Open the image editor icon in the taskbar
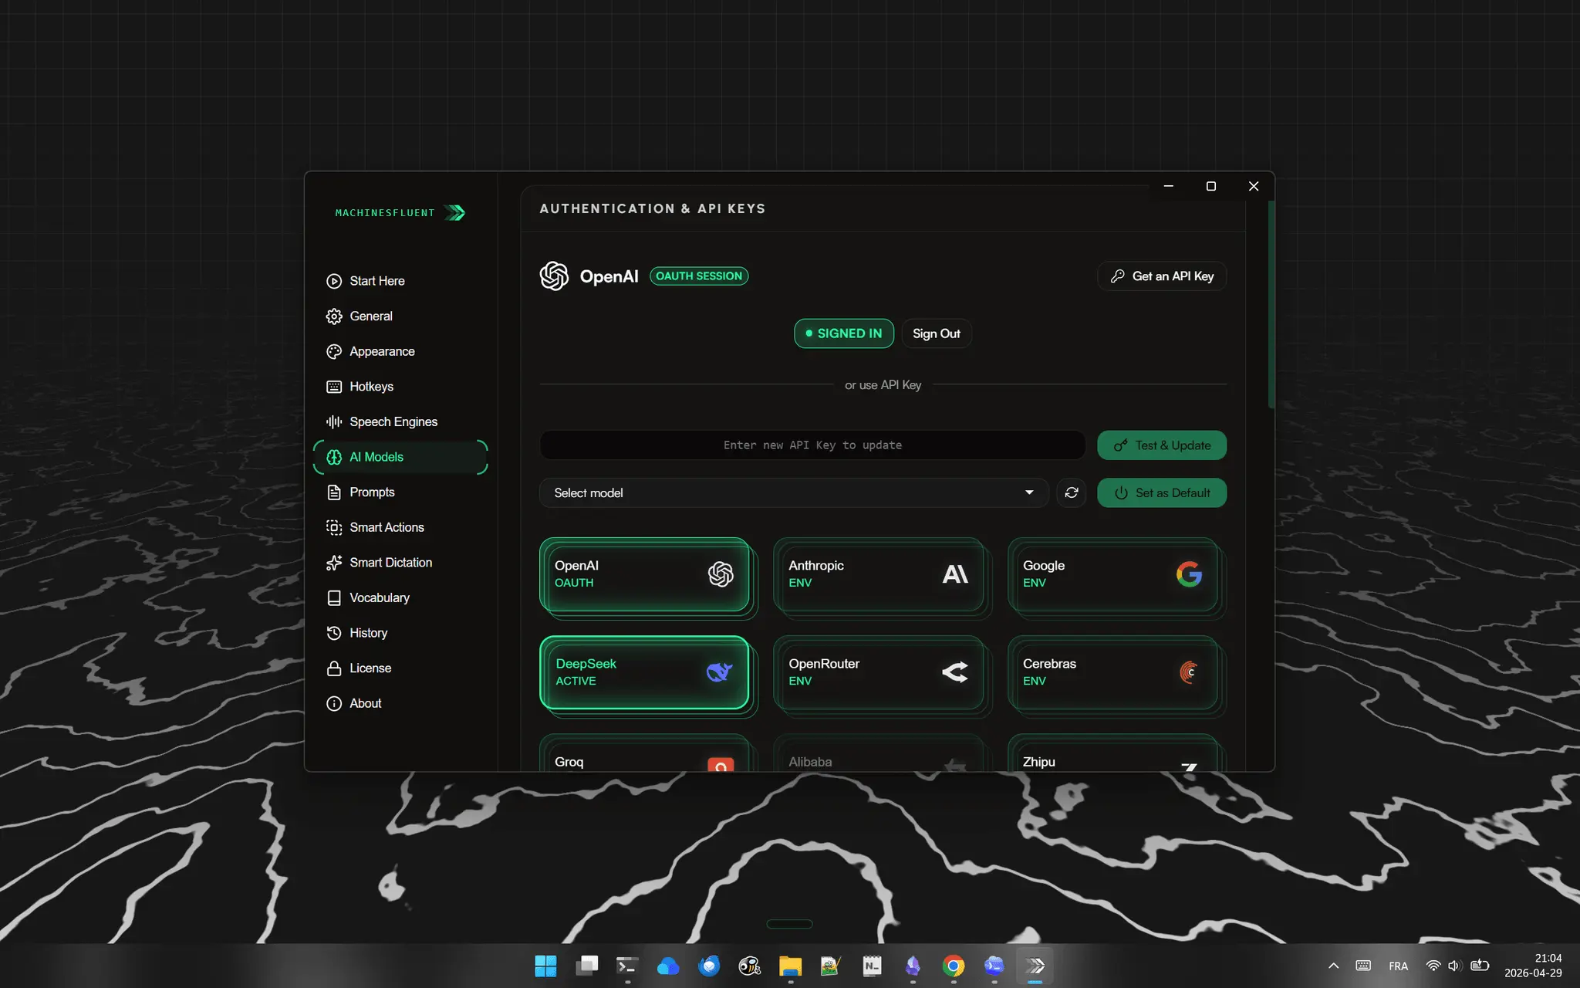This screenshot has height=988, width=1580. tap(831, 966)
